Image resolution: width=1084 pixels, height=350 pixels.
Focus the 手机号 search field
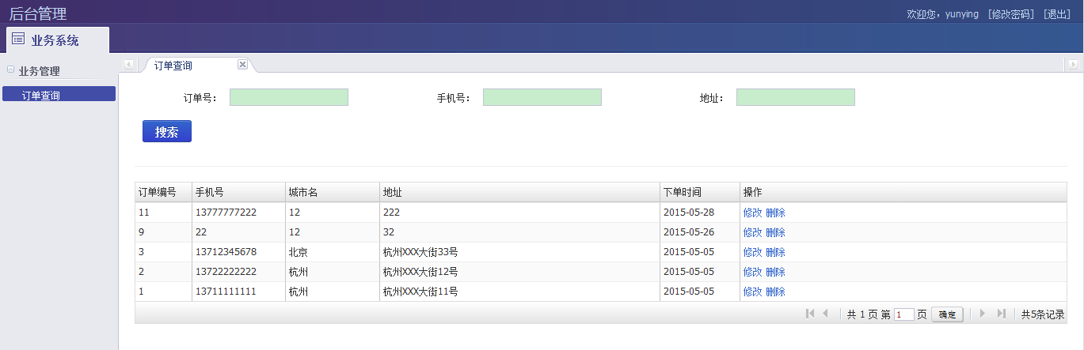pos(542,97)
